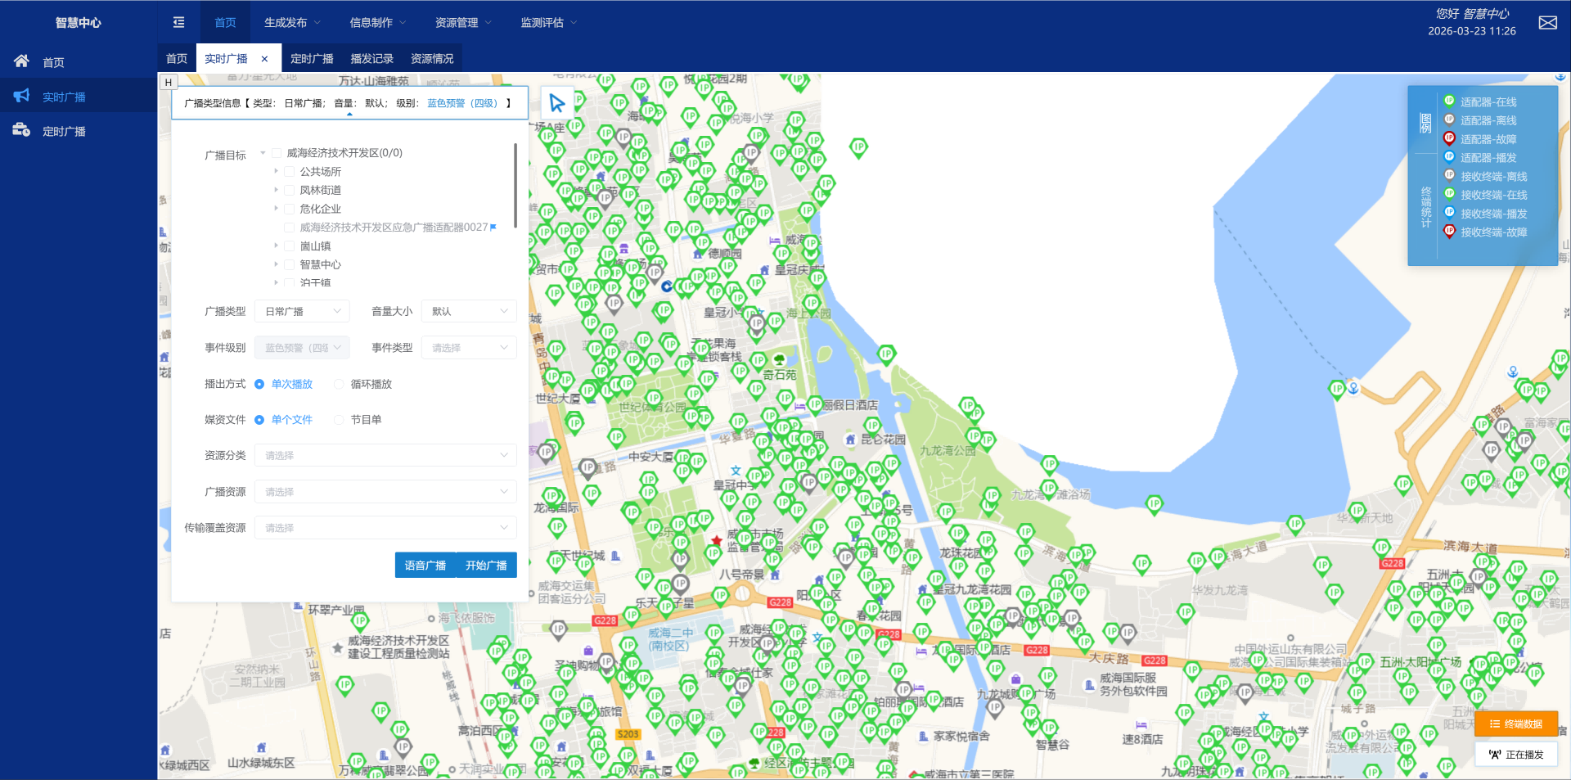The image size is (1571, 780).
Task: Click the H button above the panel
Action: click(168, 82)
